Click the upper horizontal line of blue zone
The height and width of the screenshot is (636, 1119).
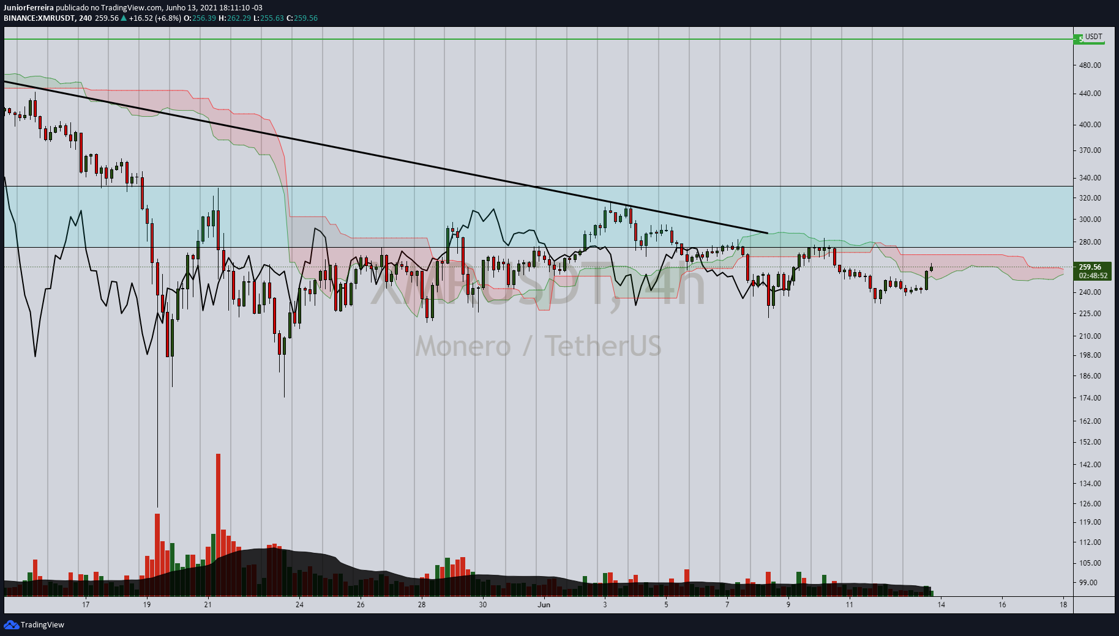(x=539, y=186)
